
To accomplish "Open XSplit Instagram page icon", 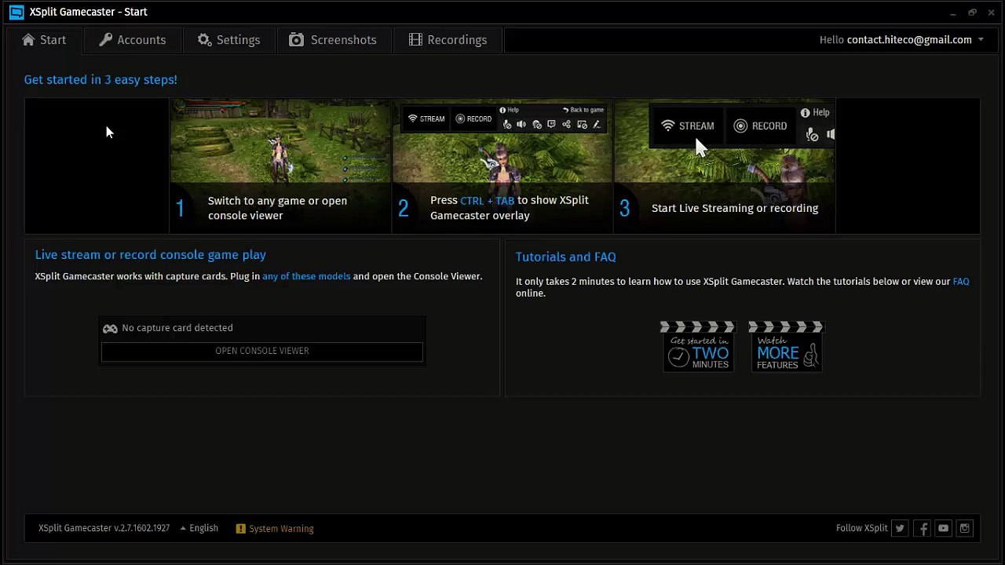I will pyautogui.click(x=965, y=528).
